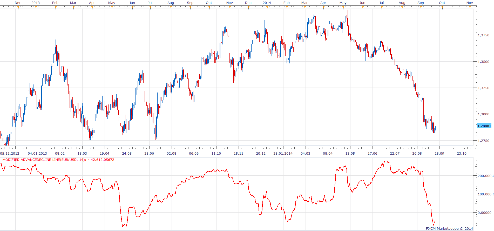Select the 2014 year label on top axis
Screen dimensions: 494x231
point(267,3)
